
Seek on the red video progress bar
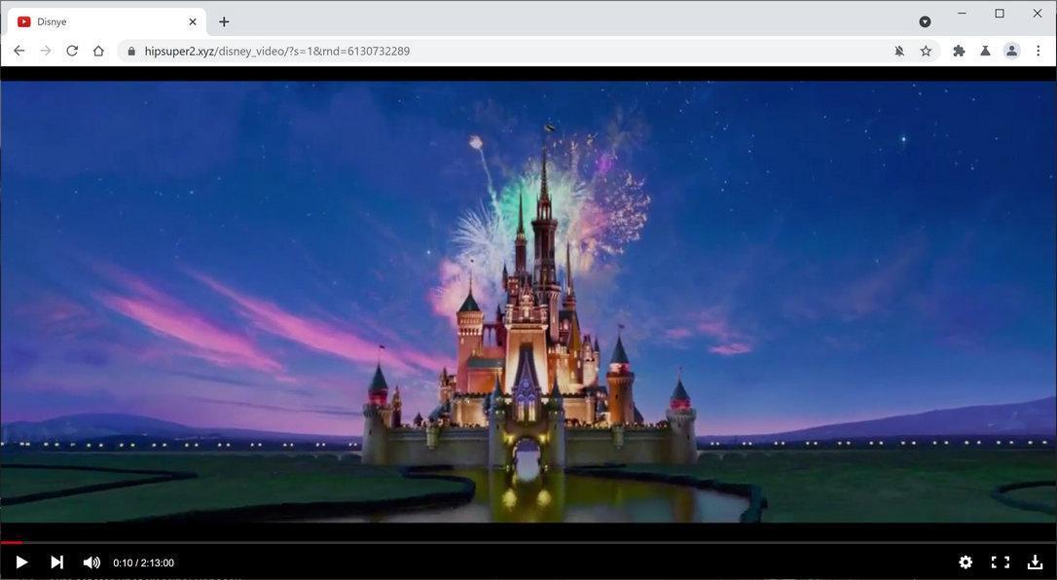[528, 542]
